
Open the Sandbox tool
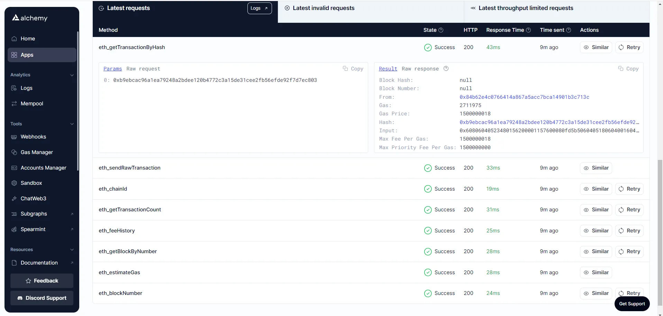31,183
